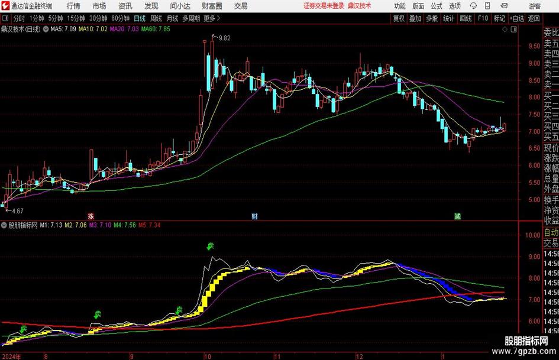Open F10 company info button
Viewport: 559px width, 360px height.
coord(483,18)
